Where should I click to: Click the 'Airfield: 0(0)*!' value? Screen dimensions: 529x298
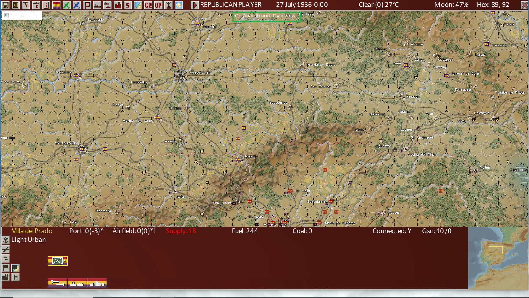[x=134, y=231]
